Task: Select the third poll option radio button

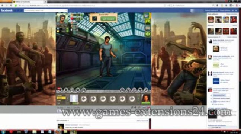Action: pyautogui.click(x=211, y=102)
